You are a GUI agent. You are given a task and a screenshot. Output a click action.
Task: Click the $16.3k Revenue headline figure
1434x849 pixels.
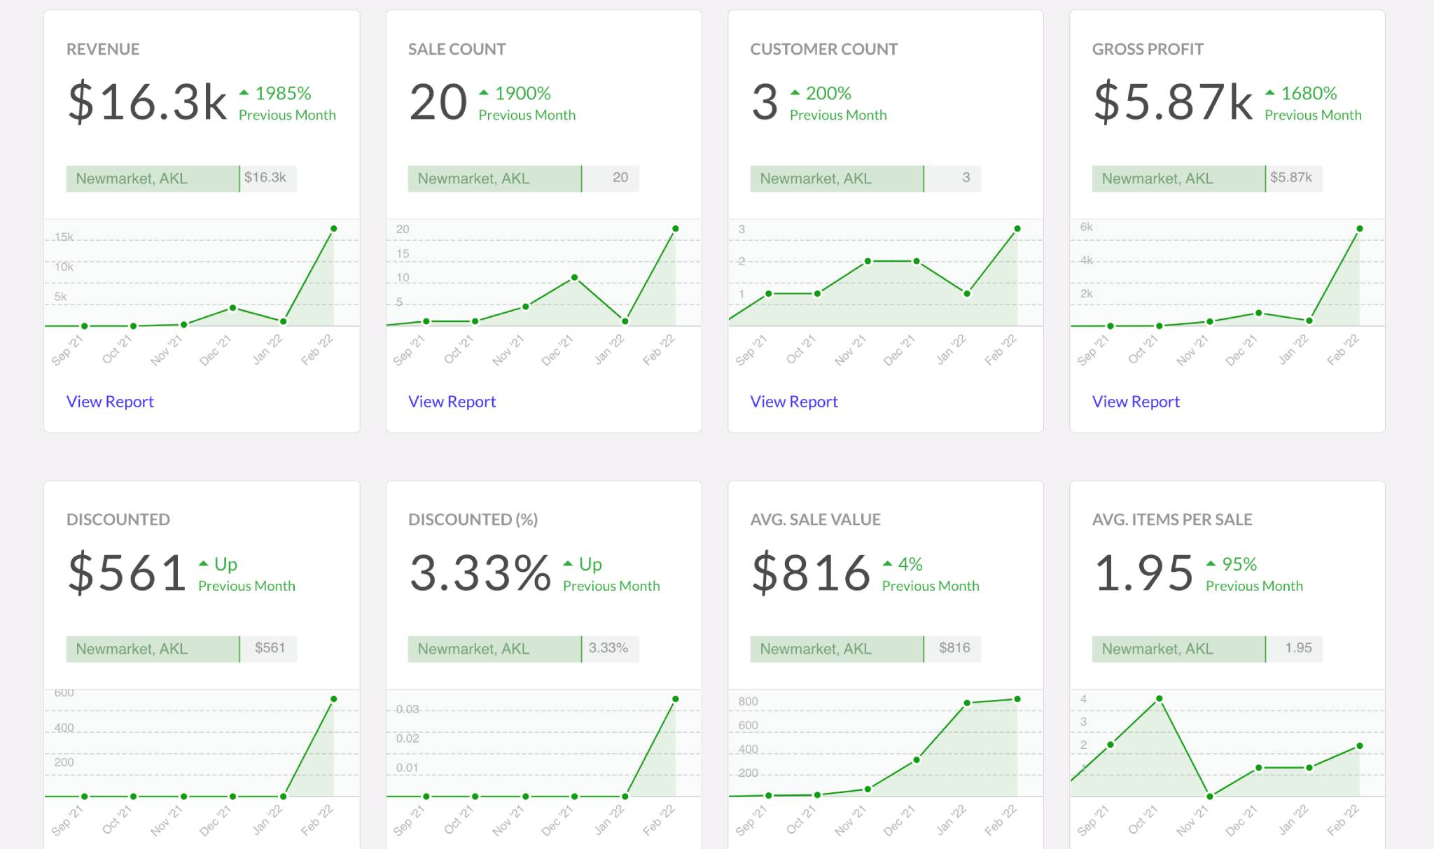(148, 102)
